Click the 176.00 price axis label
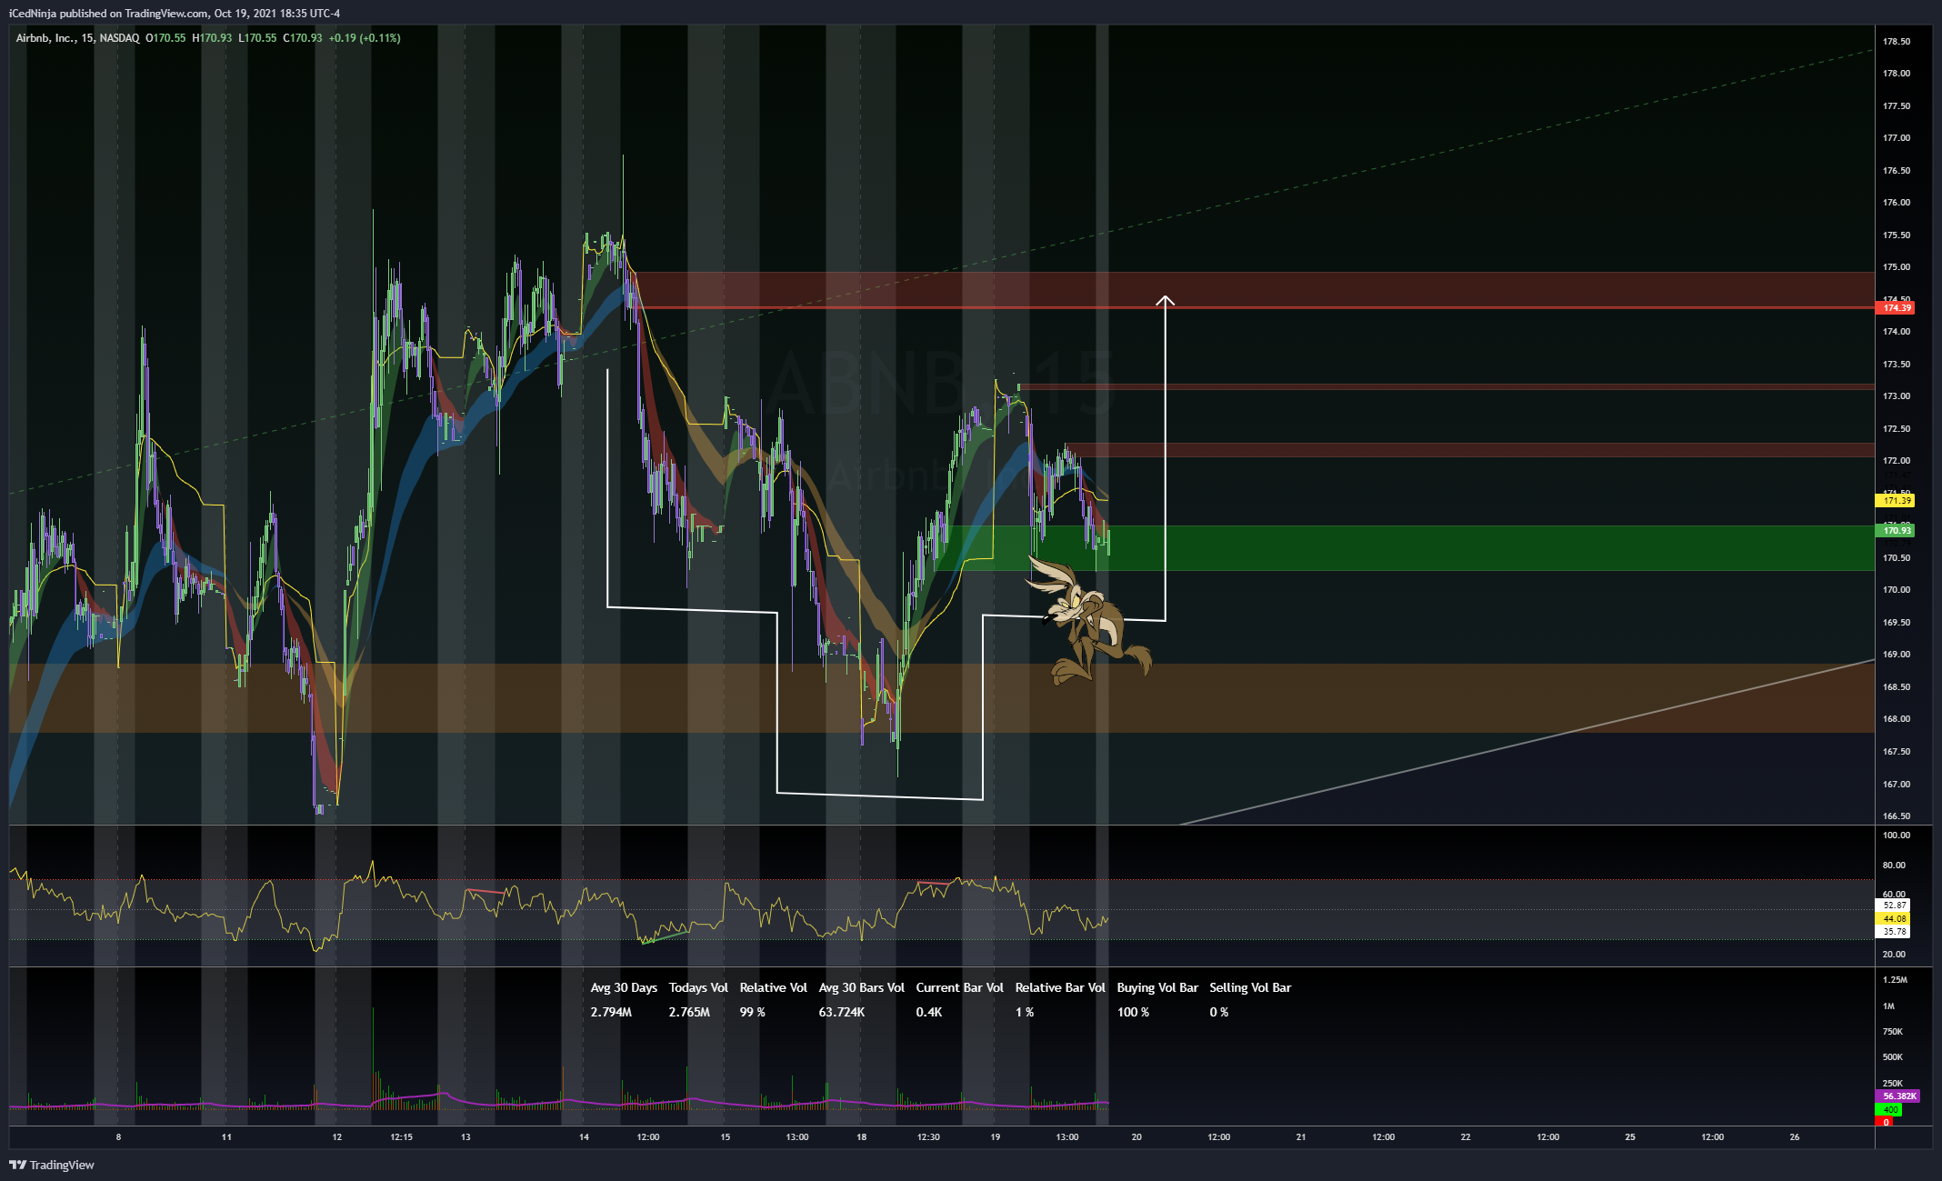 [1896, 203]
